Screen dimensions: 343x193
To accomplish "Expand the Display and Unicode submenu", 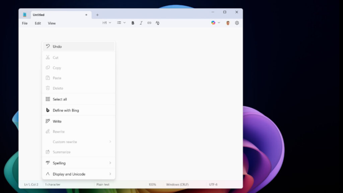I will (x=69, y=174).
